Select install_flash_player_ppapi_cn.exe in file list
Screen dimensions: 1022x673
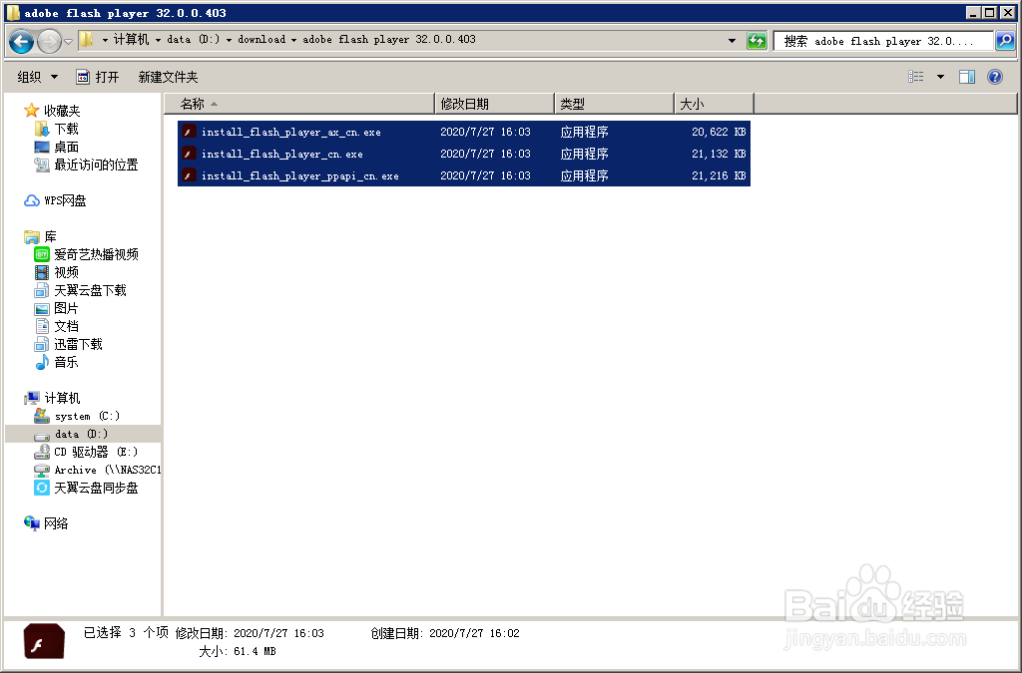[x=299, y=175]
